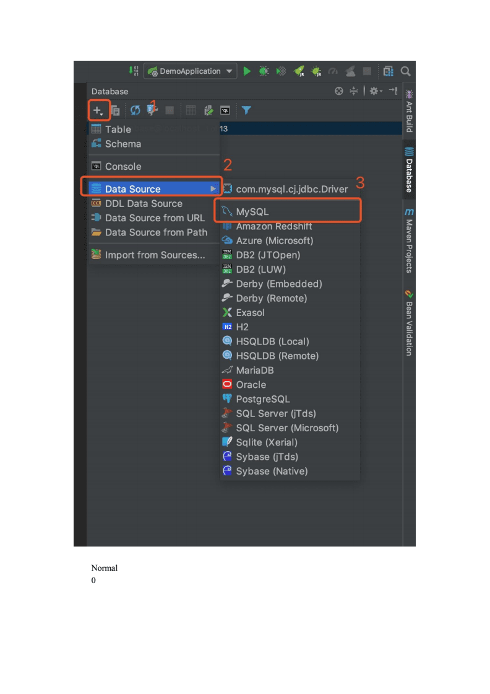Click the Build project icon
The height and width of the screenshot is (694, 490).
coord(134,71)
